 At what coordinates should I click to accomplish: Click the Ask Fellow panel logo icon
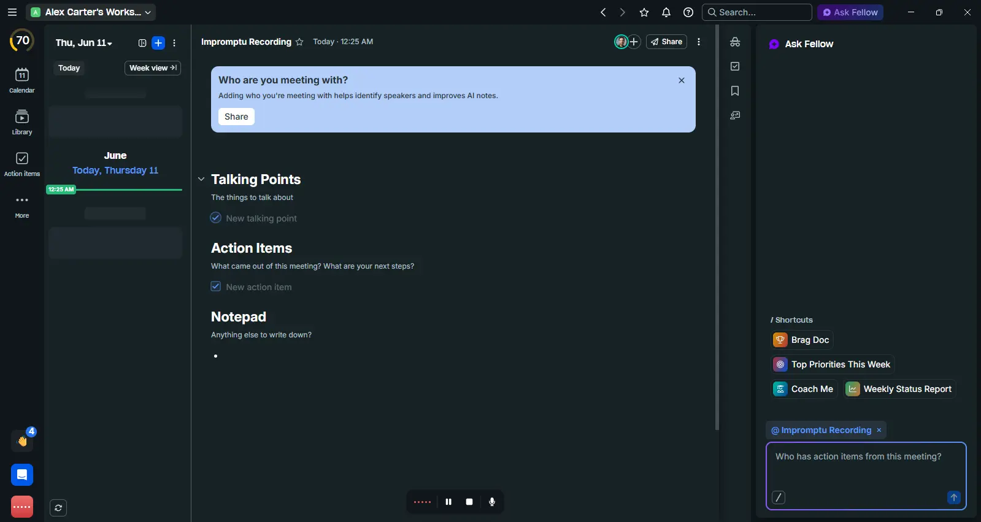pos(774,44)
